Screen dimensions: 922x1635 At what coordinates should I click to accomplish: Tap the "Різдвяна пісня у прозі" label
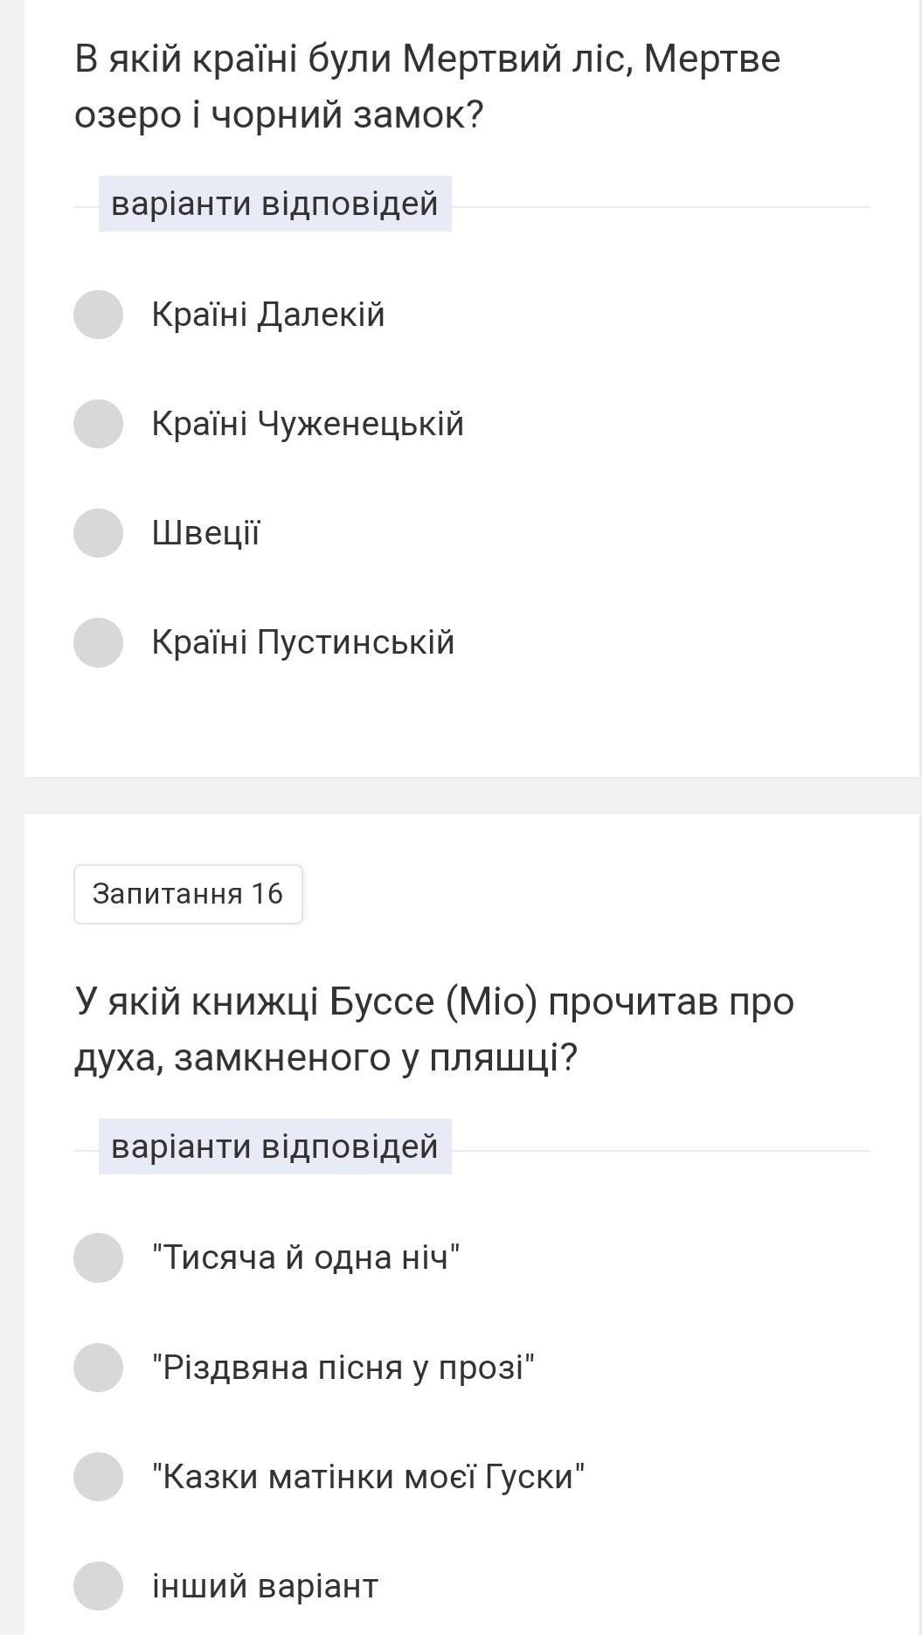[x=343, y=1368]
